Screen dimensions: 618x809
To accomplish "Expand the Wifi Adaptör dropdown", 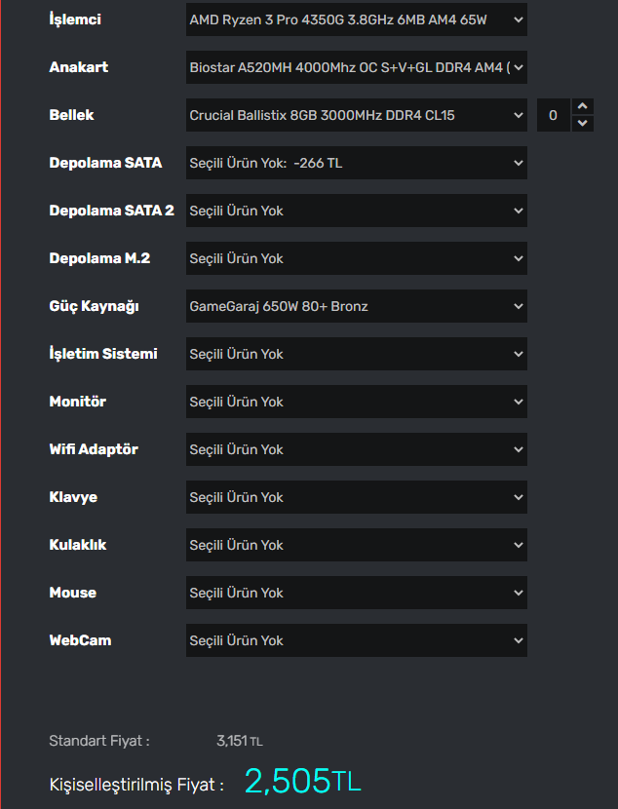I will (356, 449).
